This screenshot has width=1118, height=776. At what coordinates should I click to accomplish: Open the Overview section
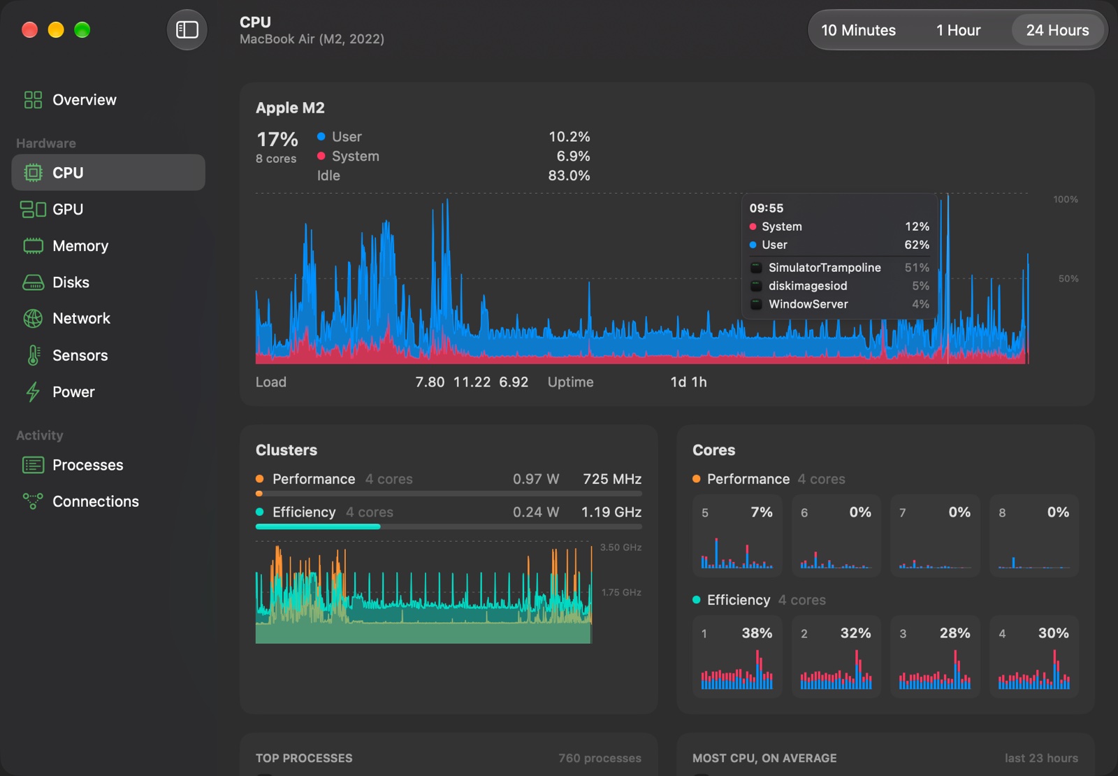click(108, 100)
